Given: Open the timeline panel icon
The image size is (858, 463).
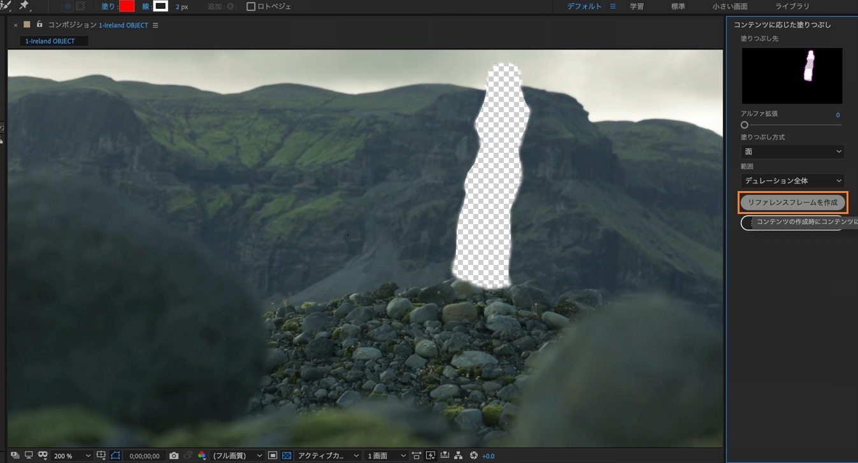Looking at the screenshot, I should coord(445,455).
